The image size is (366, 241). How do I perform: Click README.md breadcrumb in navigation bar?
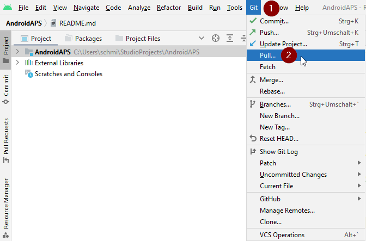pyautogui.click(x=77, y=23)
